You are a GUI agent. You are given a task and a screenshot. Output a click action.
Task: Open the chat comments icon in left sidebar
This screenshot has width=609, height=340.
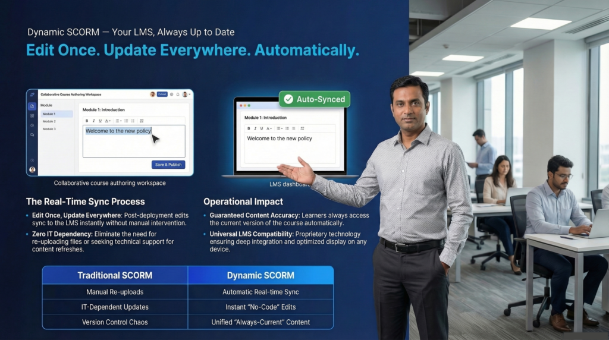(32, 135)
